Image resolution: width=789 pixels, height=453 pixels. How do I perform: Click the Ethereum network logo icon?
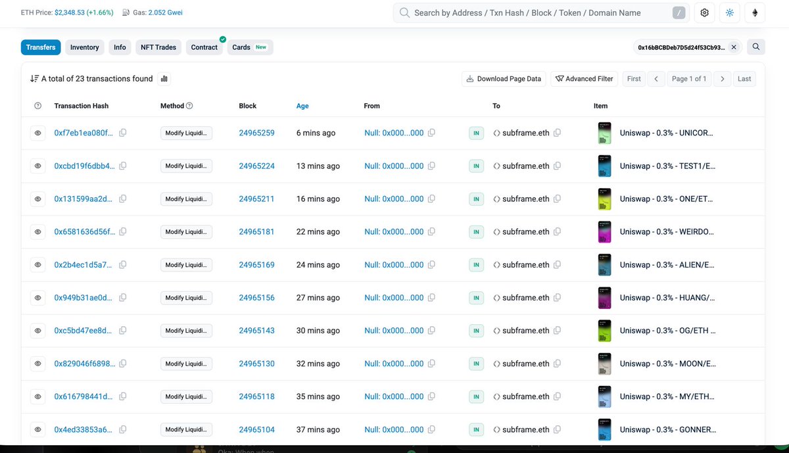755,12
